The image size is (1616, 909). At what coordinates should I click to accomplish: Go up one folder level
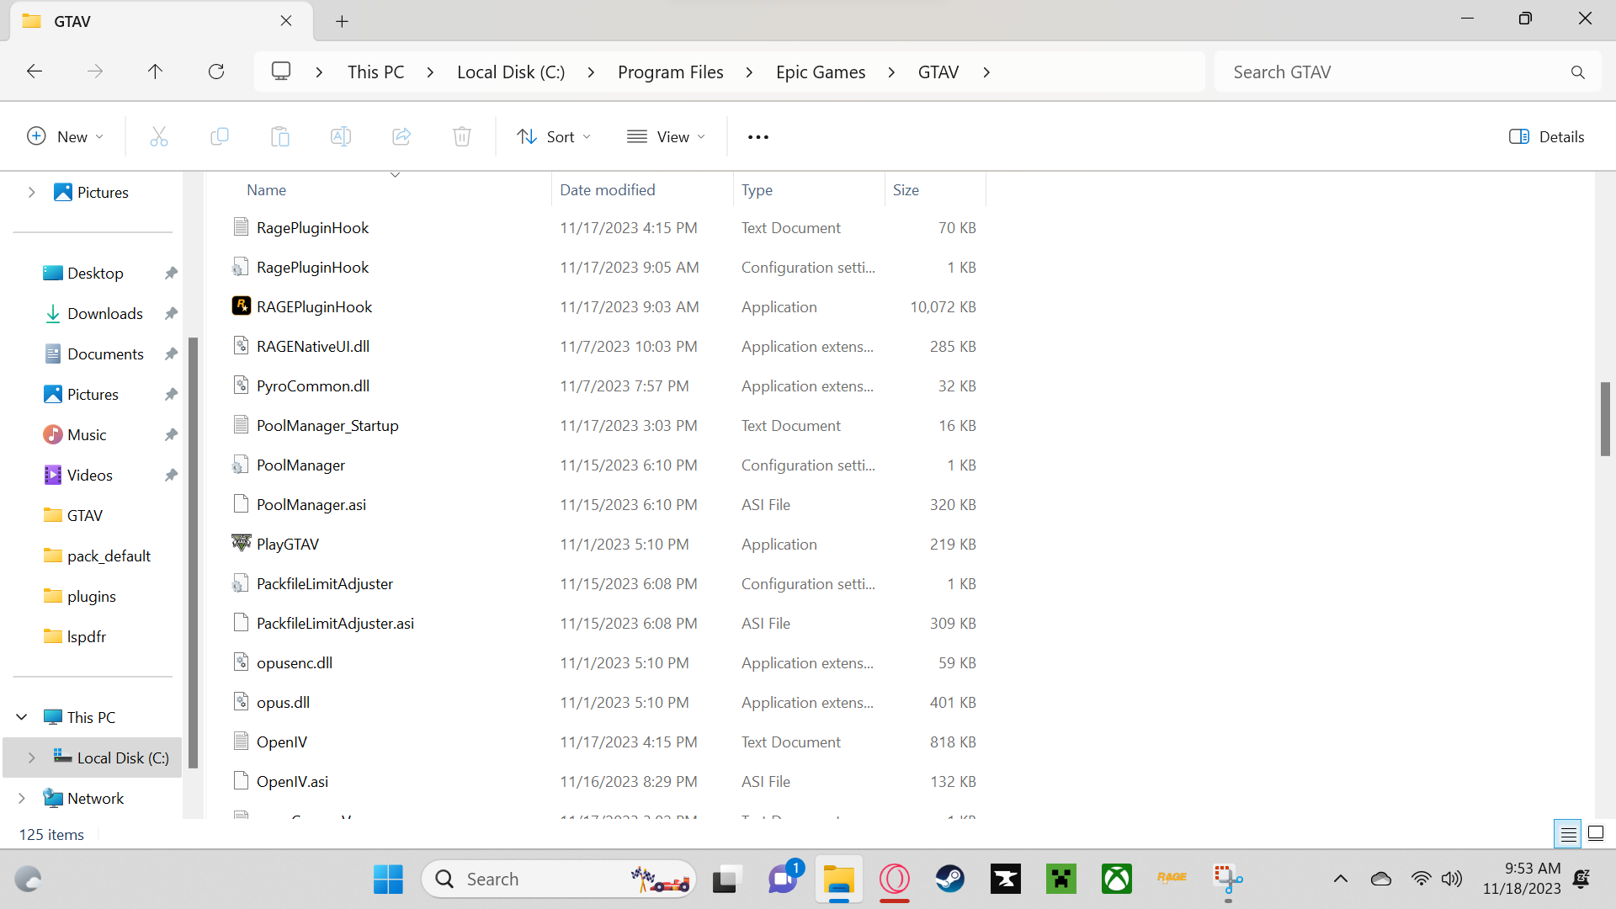click(155, 72)
